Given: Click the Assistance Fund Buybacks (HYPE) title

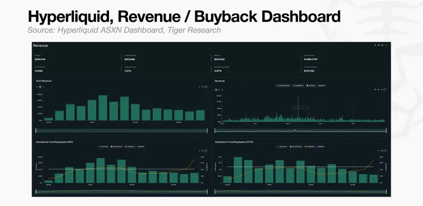Looking at the screenshot, I should click(234, 142).
